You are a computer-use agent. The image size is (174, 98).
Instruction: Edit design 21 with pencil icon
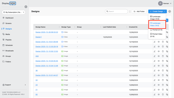pyautogui.click(x=155, y=90)
